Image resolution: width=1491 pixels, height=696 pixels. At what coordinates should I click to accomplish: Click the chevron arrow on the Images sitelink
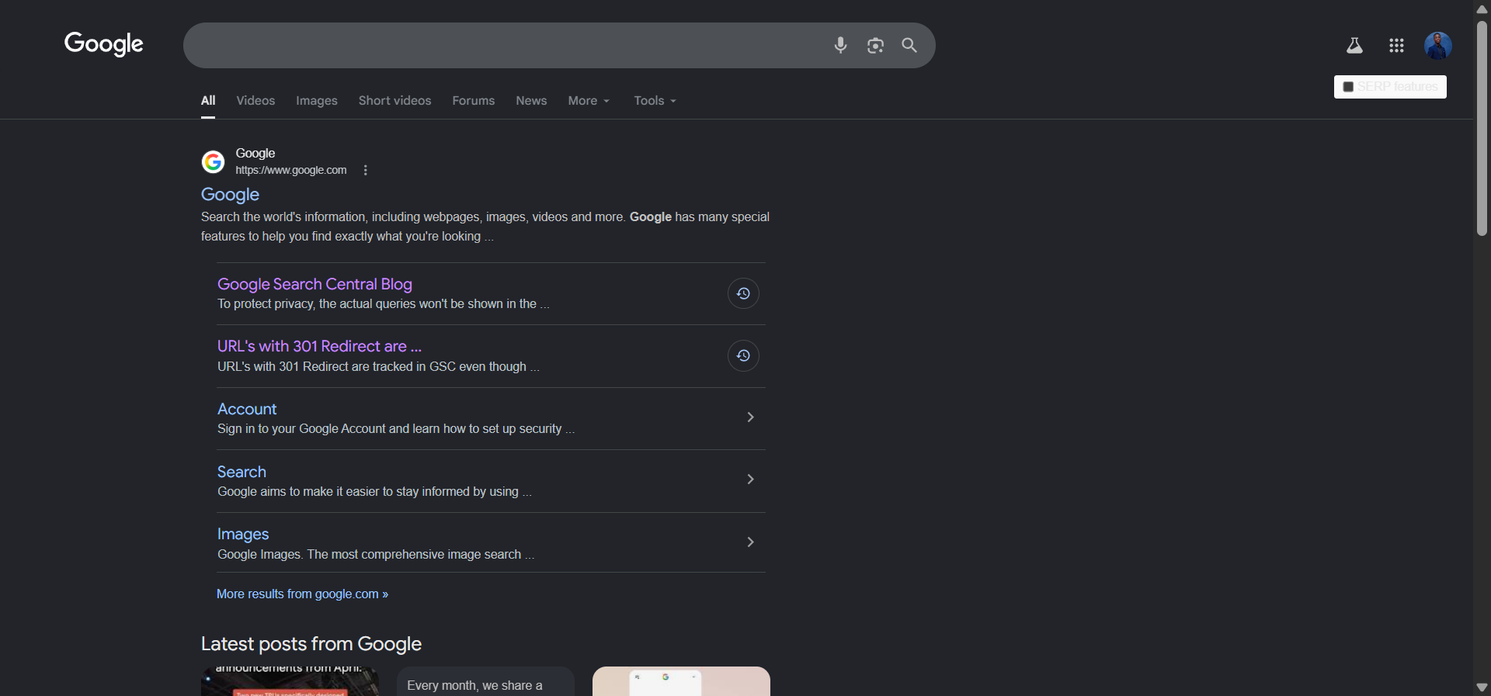coord(750,542)
